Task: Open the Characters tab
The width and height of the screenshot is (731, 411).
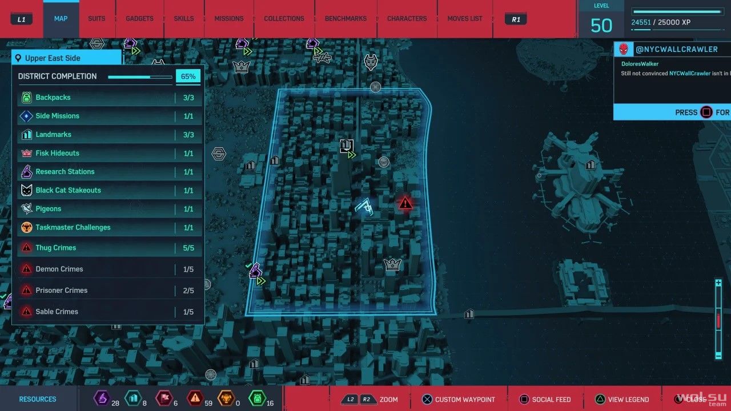Action: (407, 19)
